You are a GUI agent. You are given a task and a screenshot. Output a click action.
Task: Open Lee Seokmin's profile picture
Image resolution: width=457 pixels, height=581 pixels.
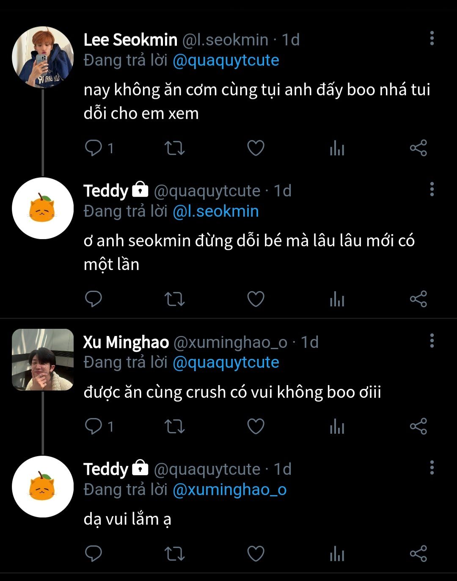pos(42,57)
